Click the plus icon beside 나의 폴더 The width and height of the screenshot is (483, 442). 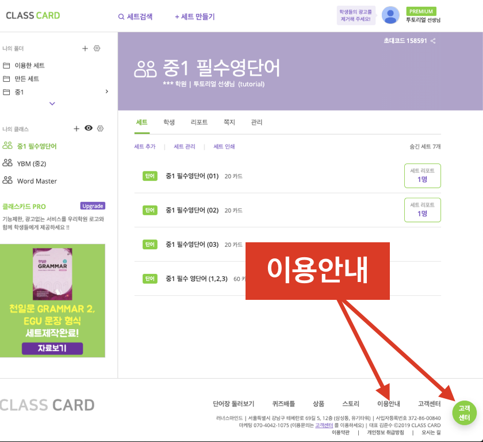(x=85, y=48)
